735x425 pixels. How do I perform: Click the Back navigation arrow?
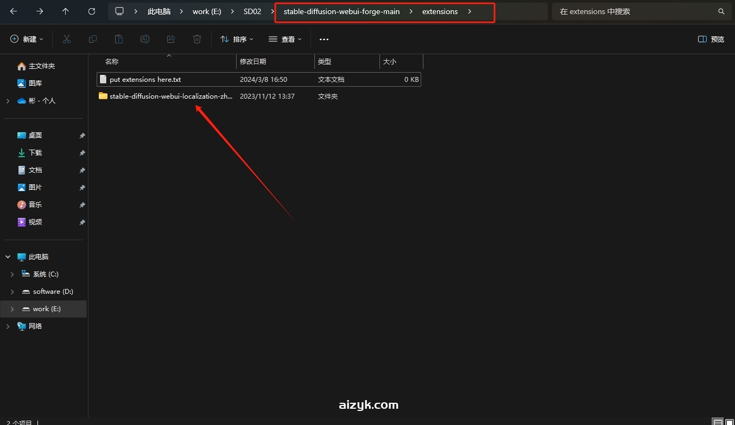click(14, 11)
